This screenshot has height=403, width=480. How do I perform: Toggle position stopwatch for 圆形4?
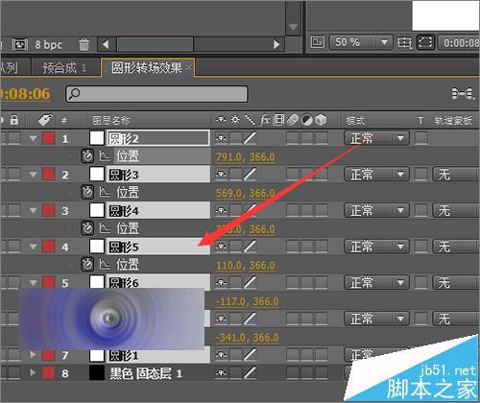[x=87, y=228]
